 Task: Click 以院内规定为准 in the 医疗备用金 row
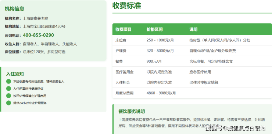(x=159, y=72)
